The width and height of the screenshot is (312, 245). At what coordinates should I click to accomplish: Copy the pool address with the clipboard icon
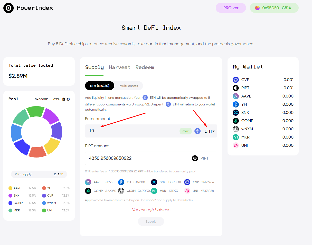click(64, 99)
